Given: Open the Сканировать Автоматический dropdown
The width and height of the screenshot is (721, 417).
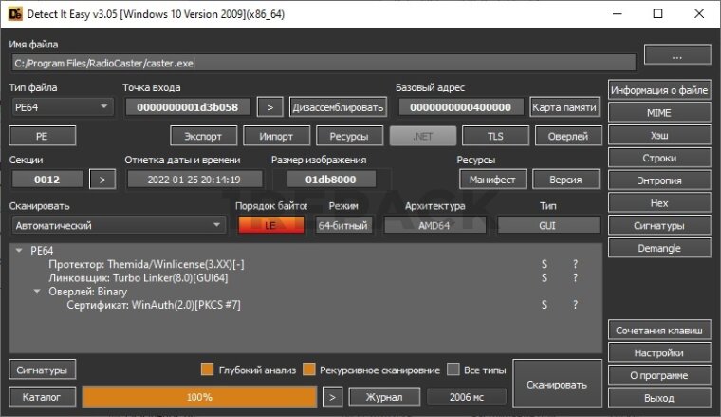Looking at the screenshot, I should [x=119, y=225].
